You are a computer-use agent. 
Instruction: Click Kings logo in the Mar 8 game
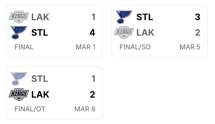[19, 94]
